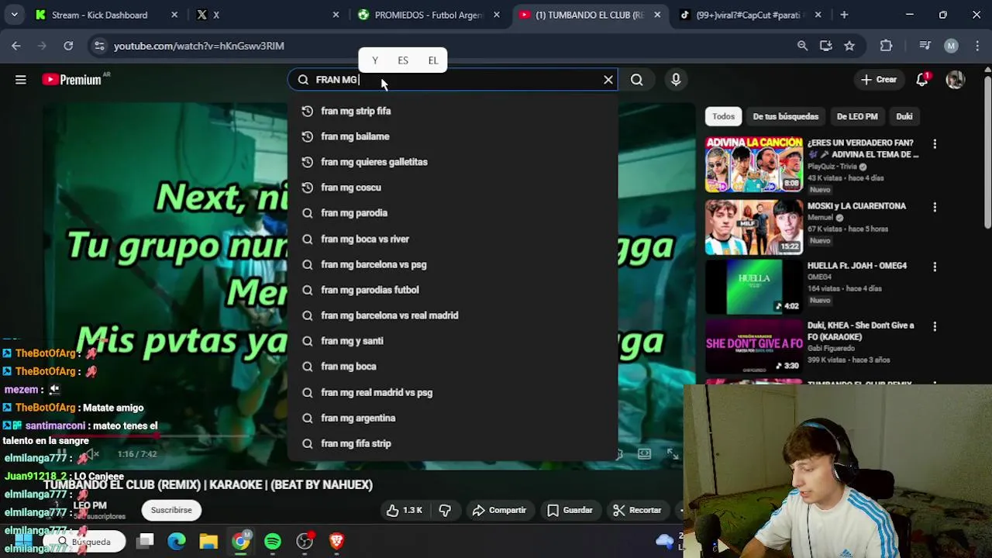Save the video with Guardar
Image resolution: width=992 pixels, height=558 pixels.
coord(570,510)
